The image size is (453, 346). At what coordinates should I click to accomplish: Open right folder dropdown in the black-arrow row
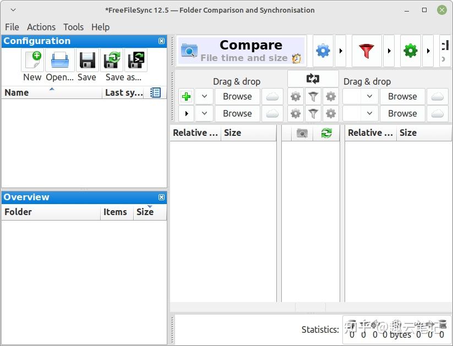tap(369, 113)
